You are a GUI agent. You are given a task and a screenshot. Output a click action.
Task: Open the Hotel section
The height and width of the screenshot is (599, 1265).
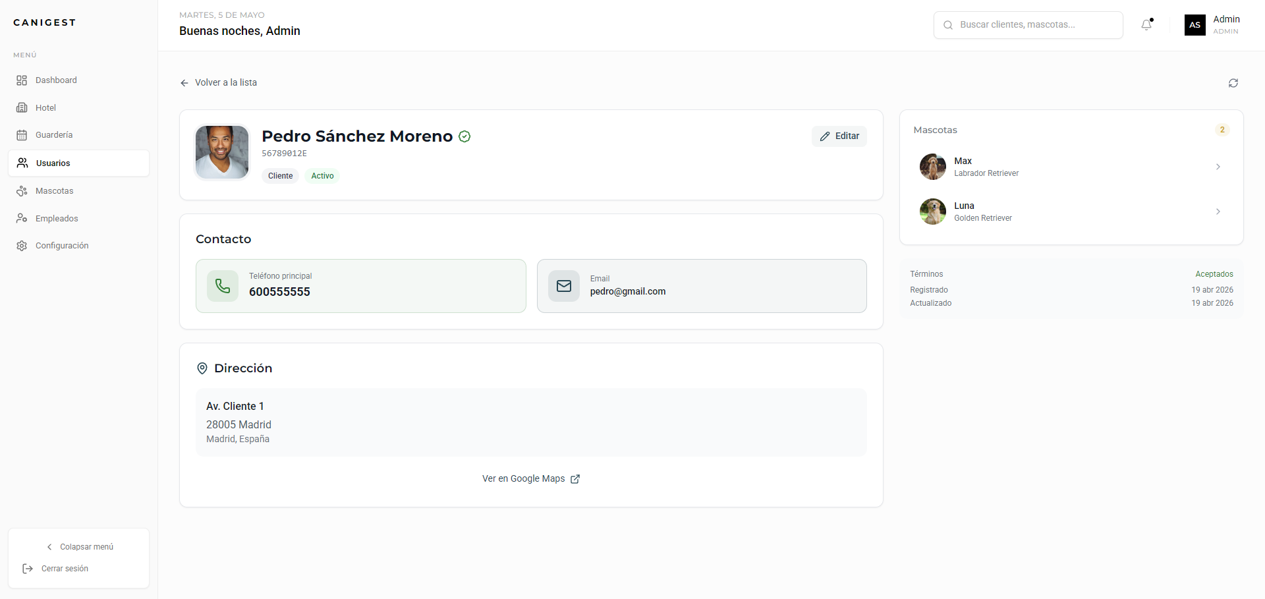click(78, 108)
